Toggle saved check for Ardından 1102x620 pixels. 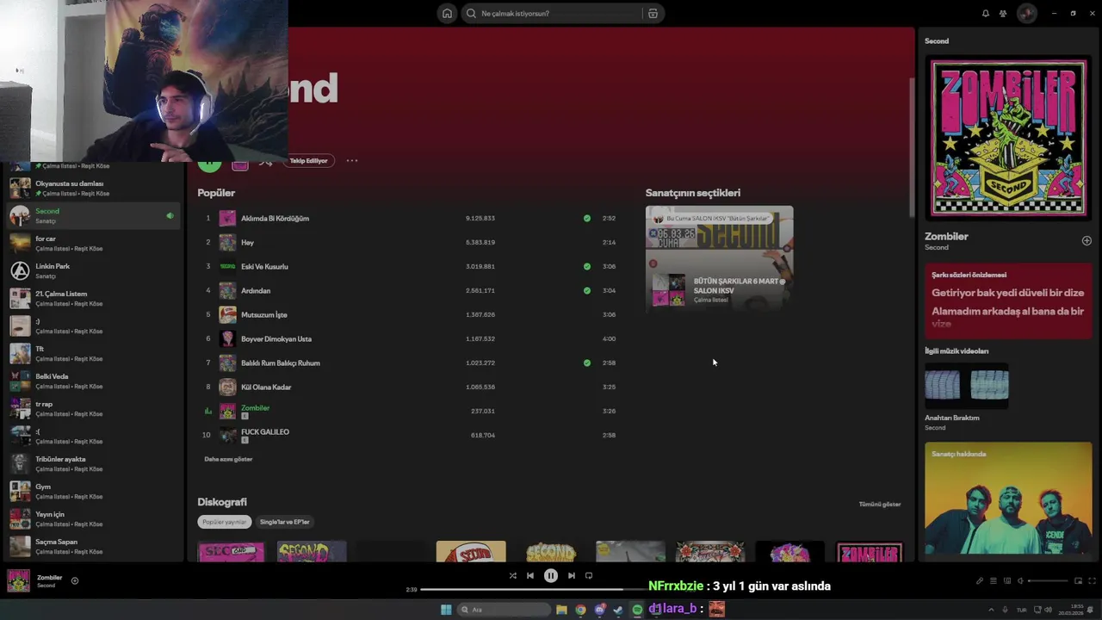point(587,290)
